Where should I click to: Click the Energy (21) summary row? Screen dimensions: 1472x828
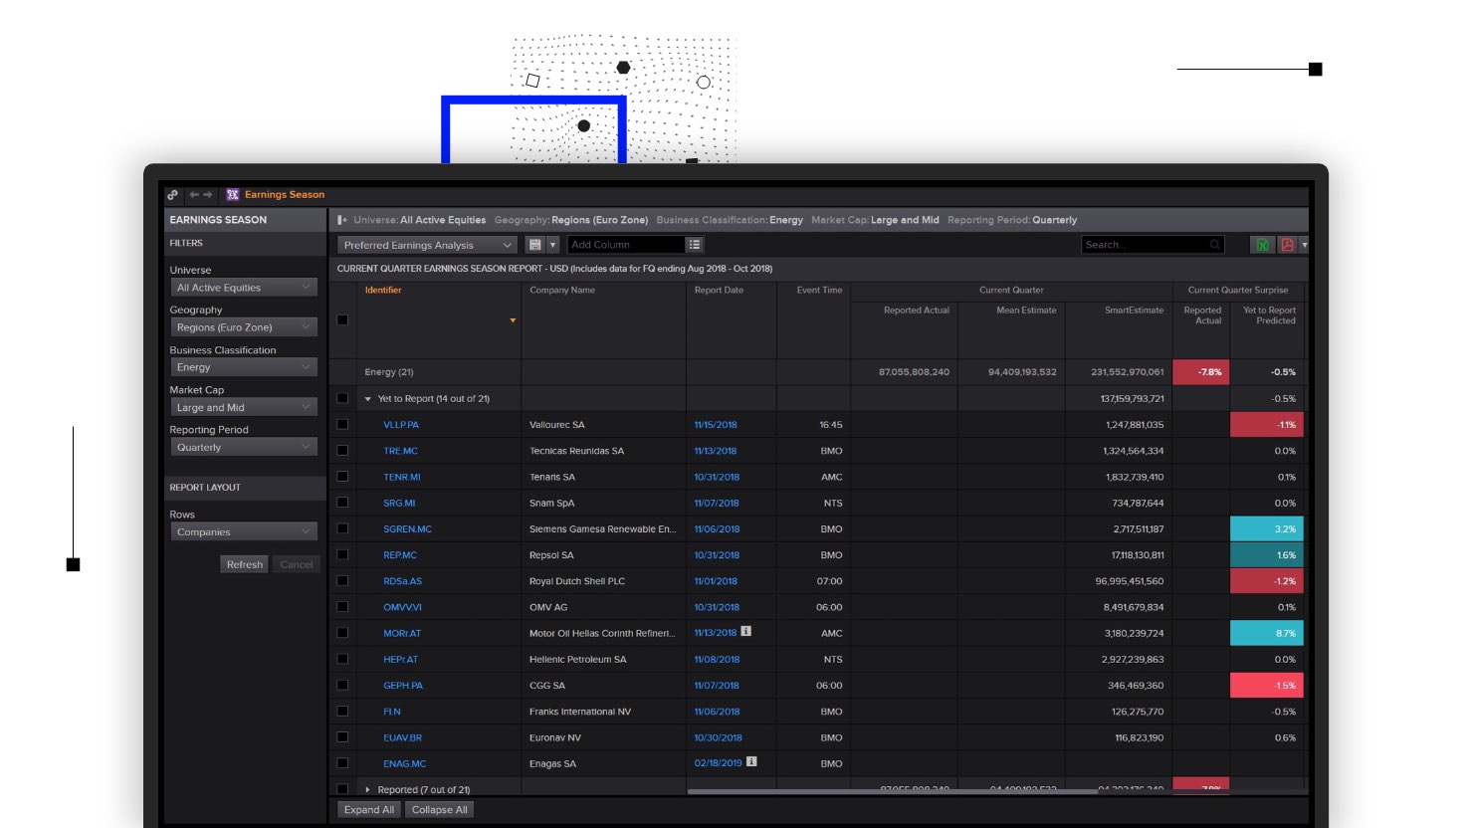pos(818,372)
